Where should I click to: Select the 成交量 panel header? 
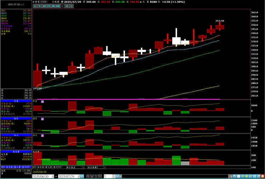pyautogui.click(x=16, y=152)
